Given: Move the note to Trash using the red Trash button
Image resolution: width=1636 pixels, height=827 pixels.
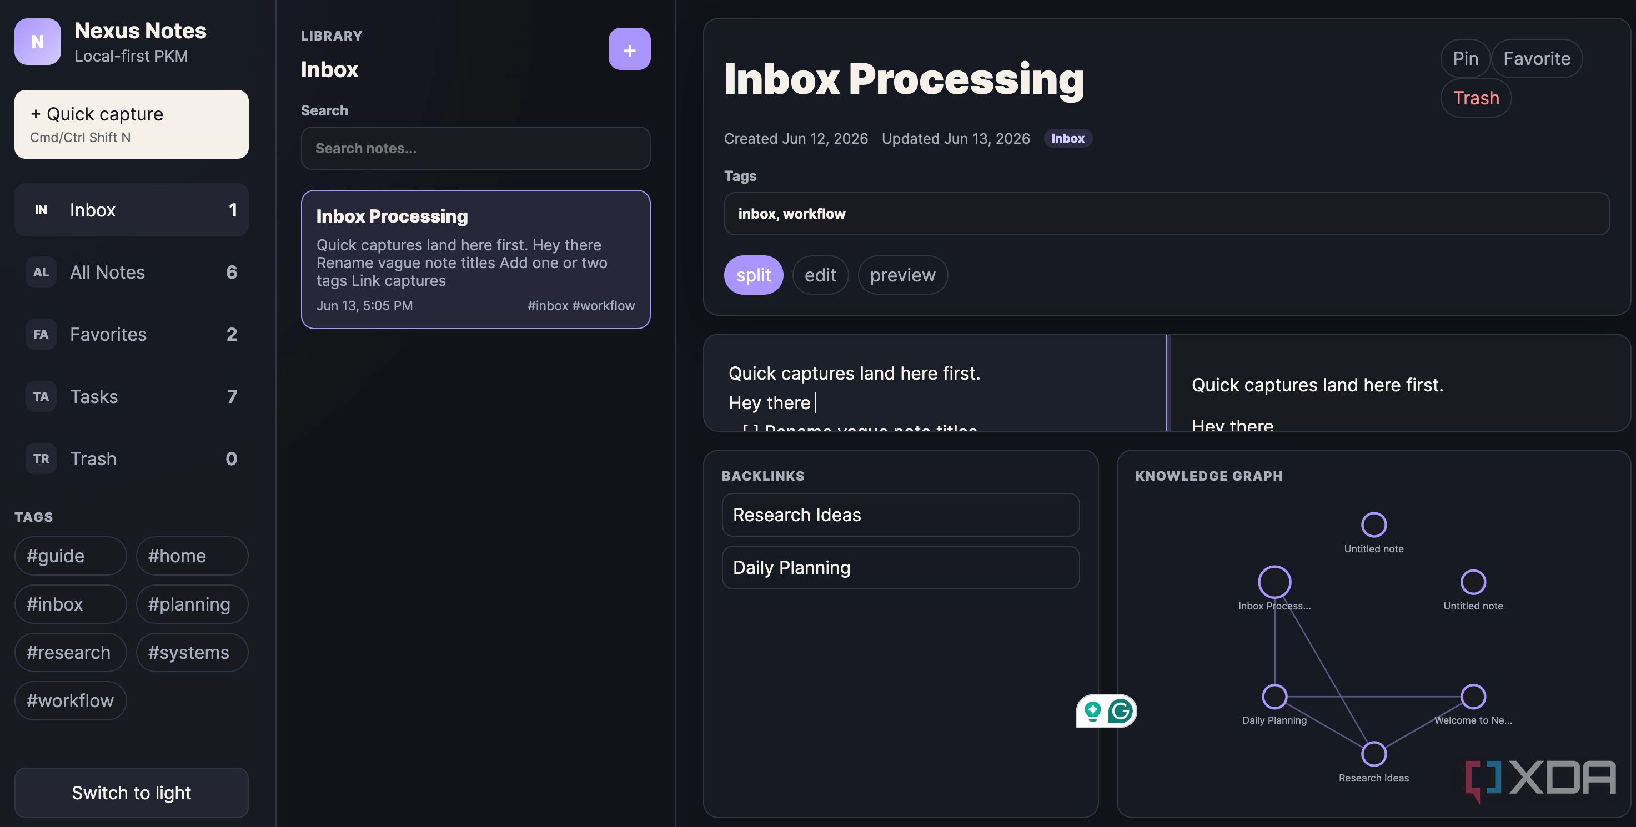Looking at the screenshot, I should click(1476, 98).
